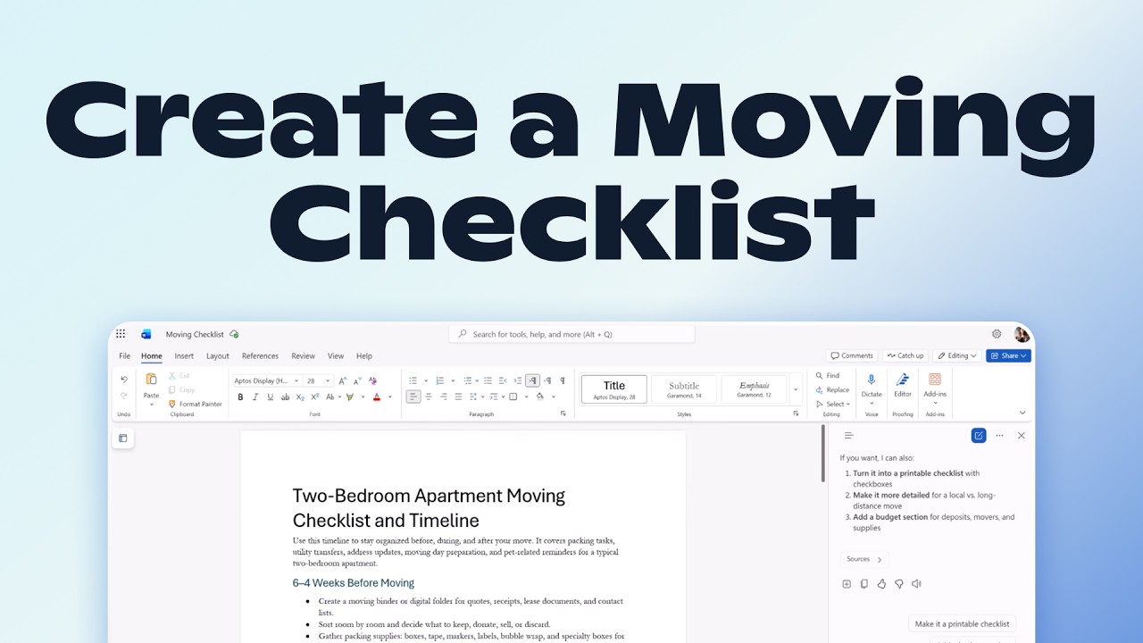Toggle Bold formatting
1143x643 pixels.
click(x=240, y=397)
